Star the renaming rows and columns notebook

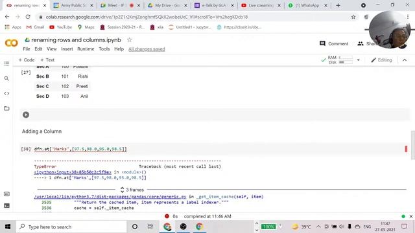pyautogui.click(x=129, y=40)
